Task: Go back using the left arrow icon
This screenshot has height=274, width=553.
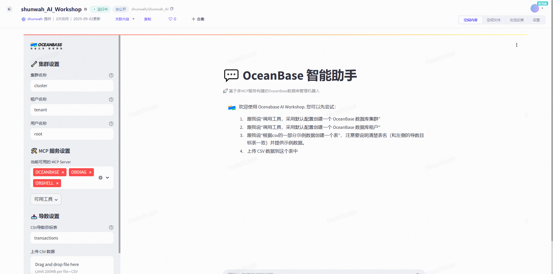Action: (x=9, y=9)
